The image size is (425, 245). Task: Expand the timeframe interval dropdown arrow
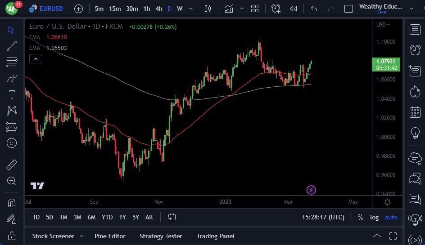pos(191,9)
